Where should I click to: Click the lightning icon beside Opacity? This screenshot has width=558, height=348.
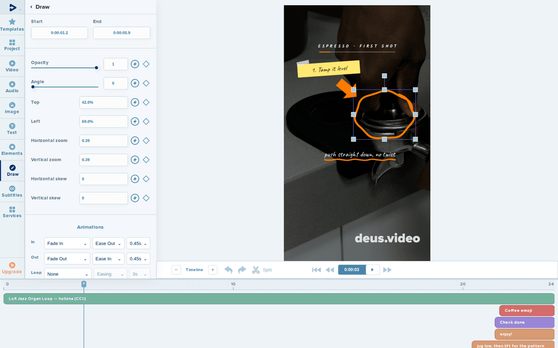135,64
